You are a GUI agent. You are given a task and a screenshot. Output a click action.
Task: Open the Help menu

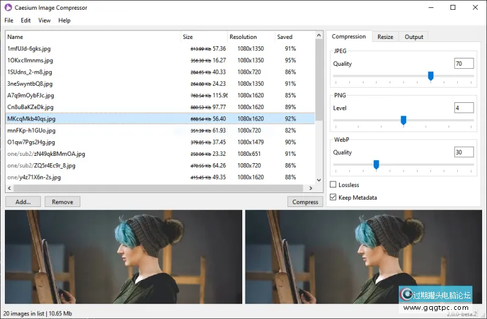click(x=64, y=20)
